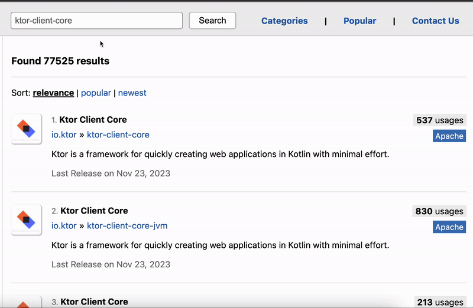473x308 pixels.
Task: Open result 1 Ktor Client Core title
Action: point(93,120)
